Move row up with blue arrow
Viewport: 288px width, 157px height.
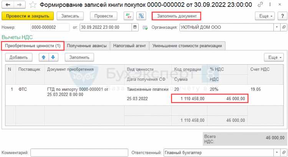pyautogui.click(x=44, y=57)
